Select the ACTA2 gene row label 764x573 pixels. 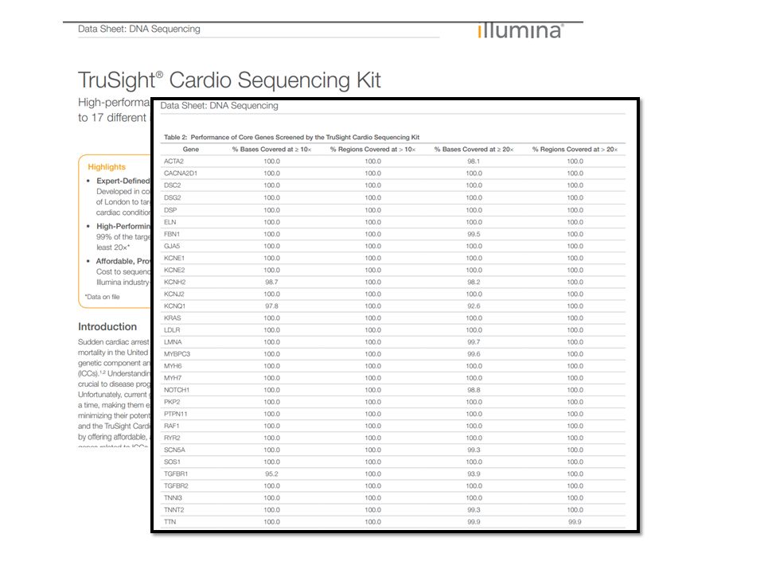pyautogui.click(x=174, y=162)
